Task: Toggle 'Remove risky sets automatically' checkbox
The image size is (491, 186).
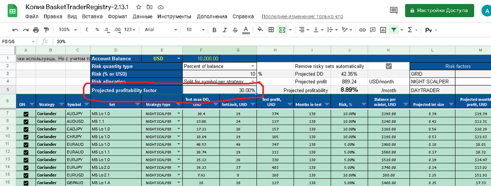Action: 389,66
